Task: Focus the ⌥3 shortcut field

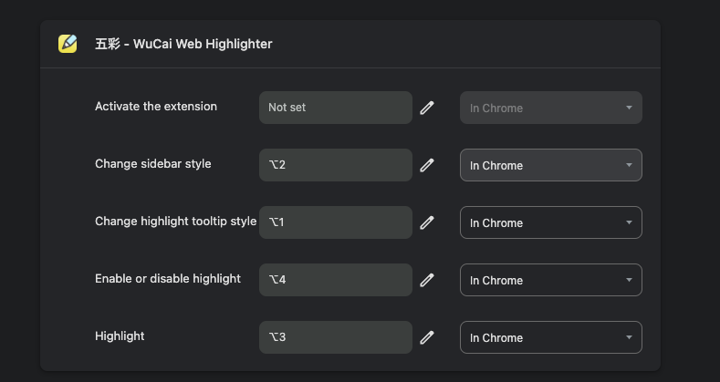Action: point(336,337)
